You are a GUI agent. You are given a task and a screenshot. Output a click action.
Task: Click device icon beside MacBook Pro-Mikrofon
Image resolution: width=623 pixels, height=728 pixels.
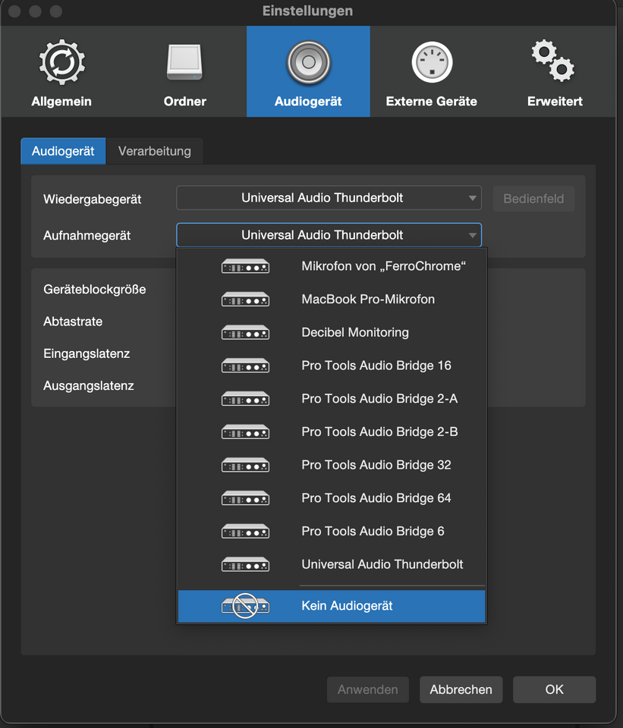245,300
